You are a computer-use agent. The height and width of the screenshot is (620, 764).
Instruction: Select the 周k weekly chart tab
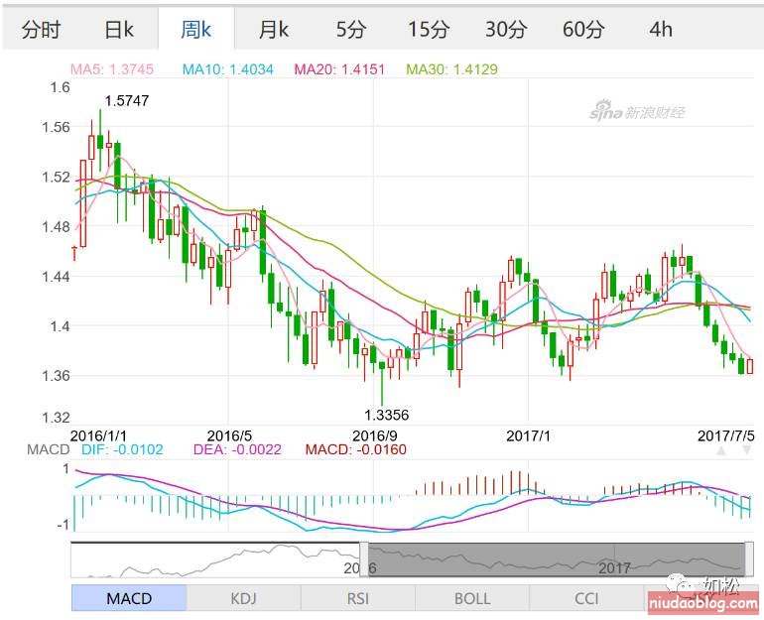pyautogui.click(x=195, y=30)
